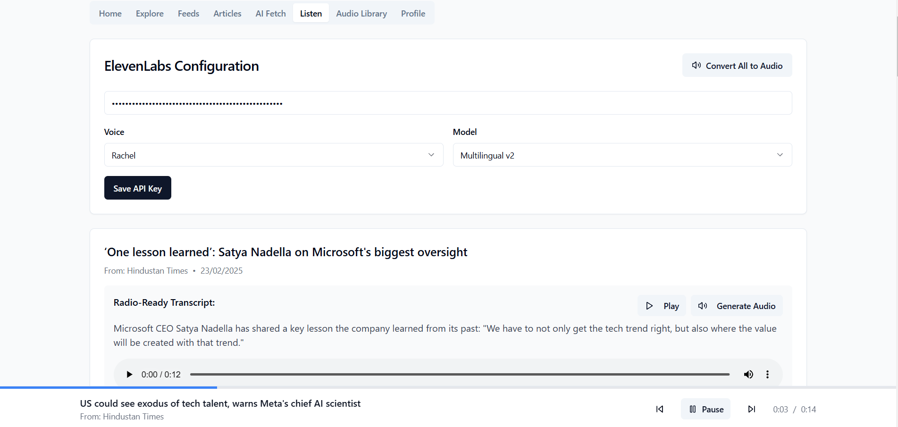898x427 pixels.
Task: Skip to the next track
Action: coord(752,409)
